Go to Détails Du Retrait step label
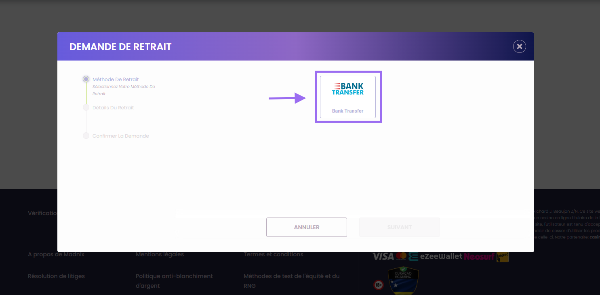 (113, 108)
